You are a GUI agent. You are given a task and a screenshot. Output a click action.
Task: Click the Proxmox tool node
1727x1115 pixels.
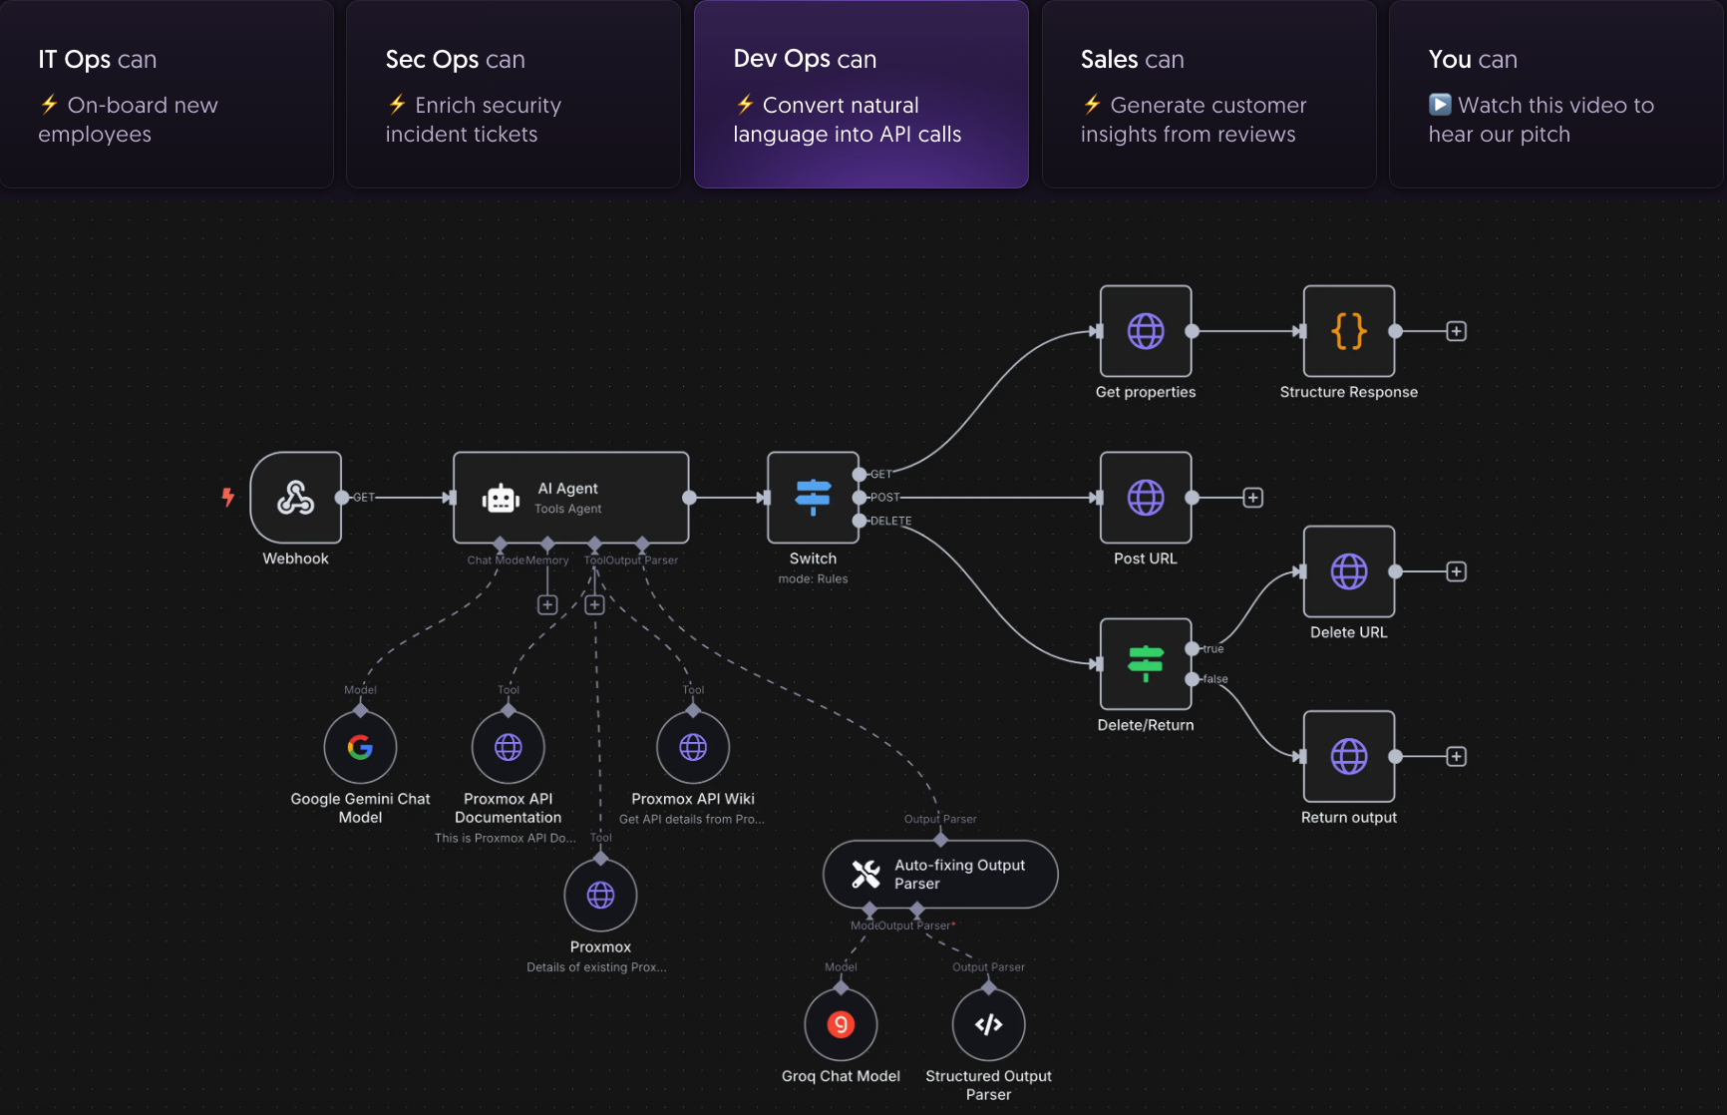pos(600,896)
